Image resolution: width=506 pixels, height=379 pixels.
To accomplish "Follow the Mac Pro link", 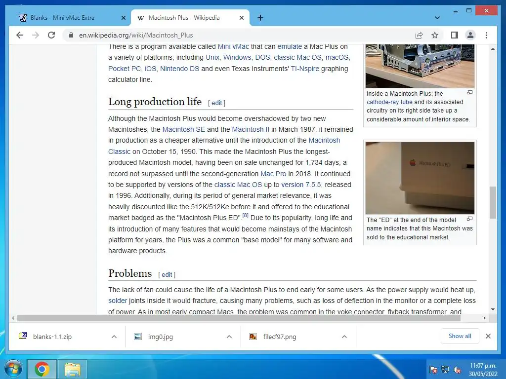I will 273,174.
